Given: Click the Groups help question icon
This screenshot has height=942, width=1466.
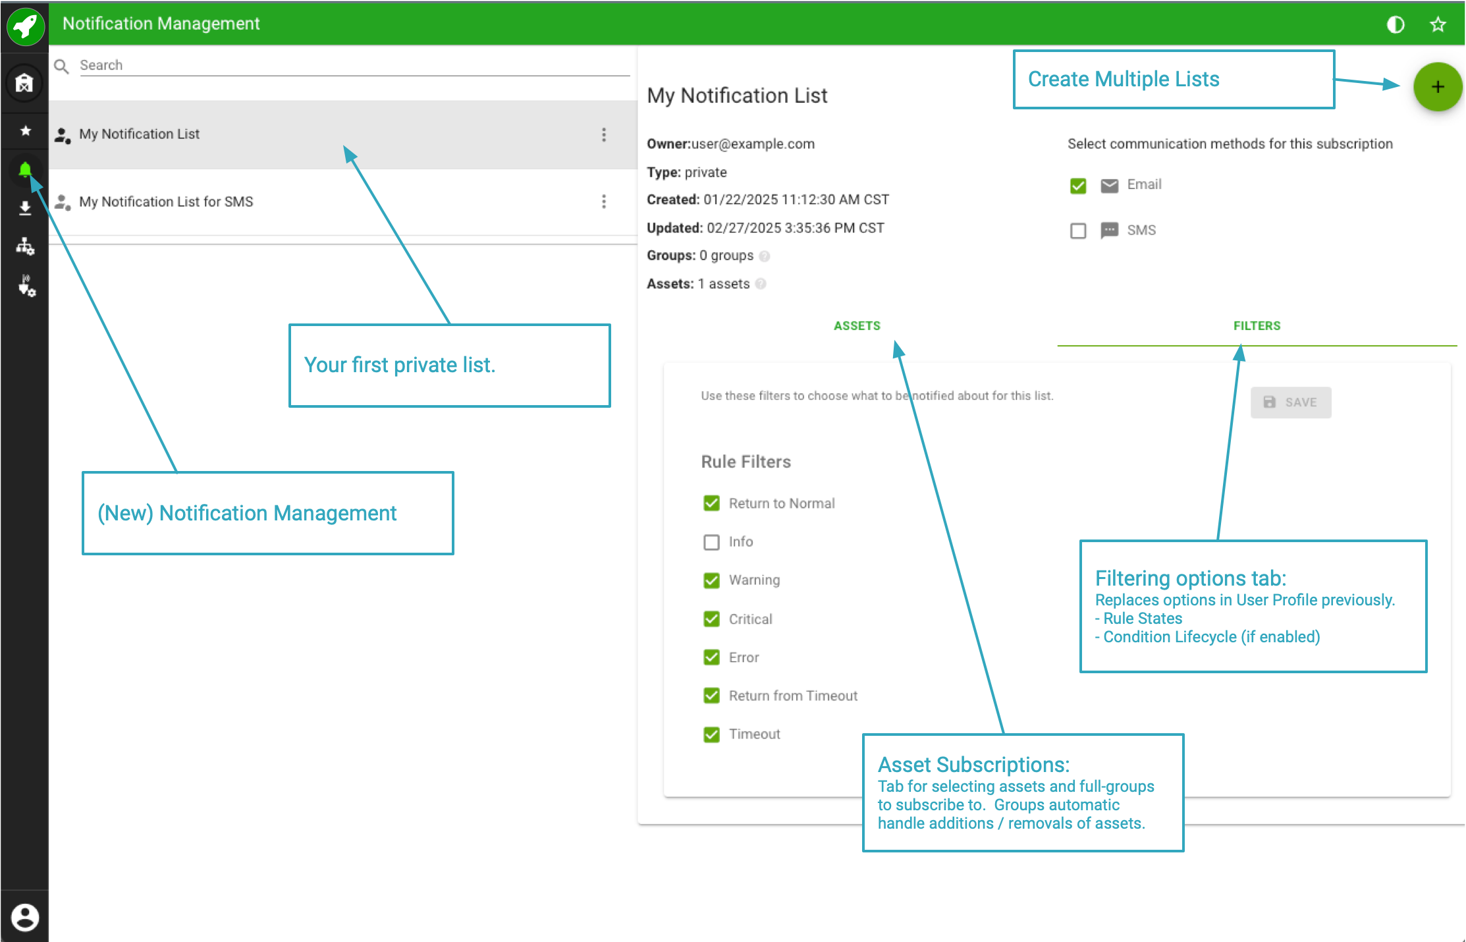Looking at the screenshot, I should [764, 256].
